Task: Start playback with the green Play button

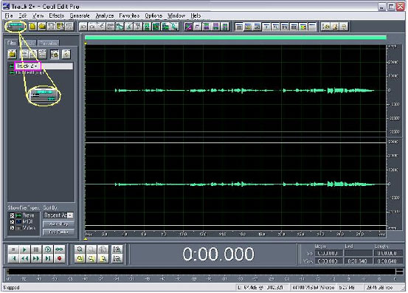Action: [24, 249]
